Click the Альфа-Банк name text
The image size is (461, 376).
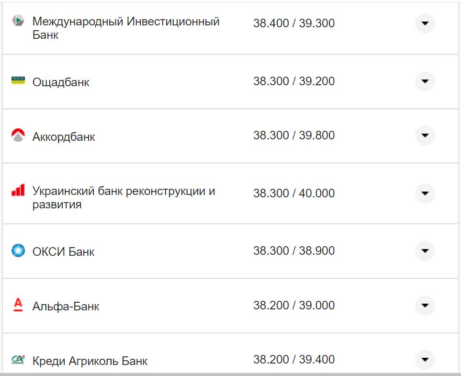pyautogui.click(x=66, y=306)
